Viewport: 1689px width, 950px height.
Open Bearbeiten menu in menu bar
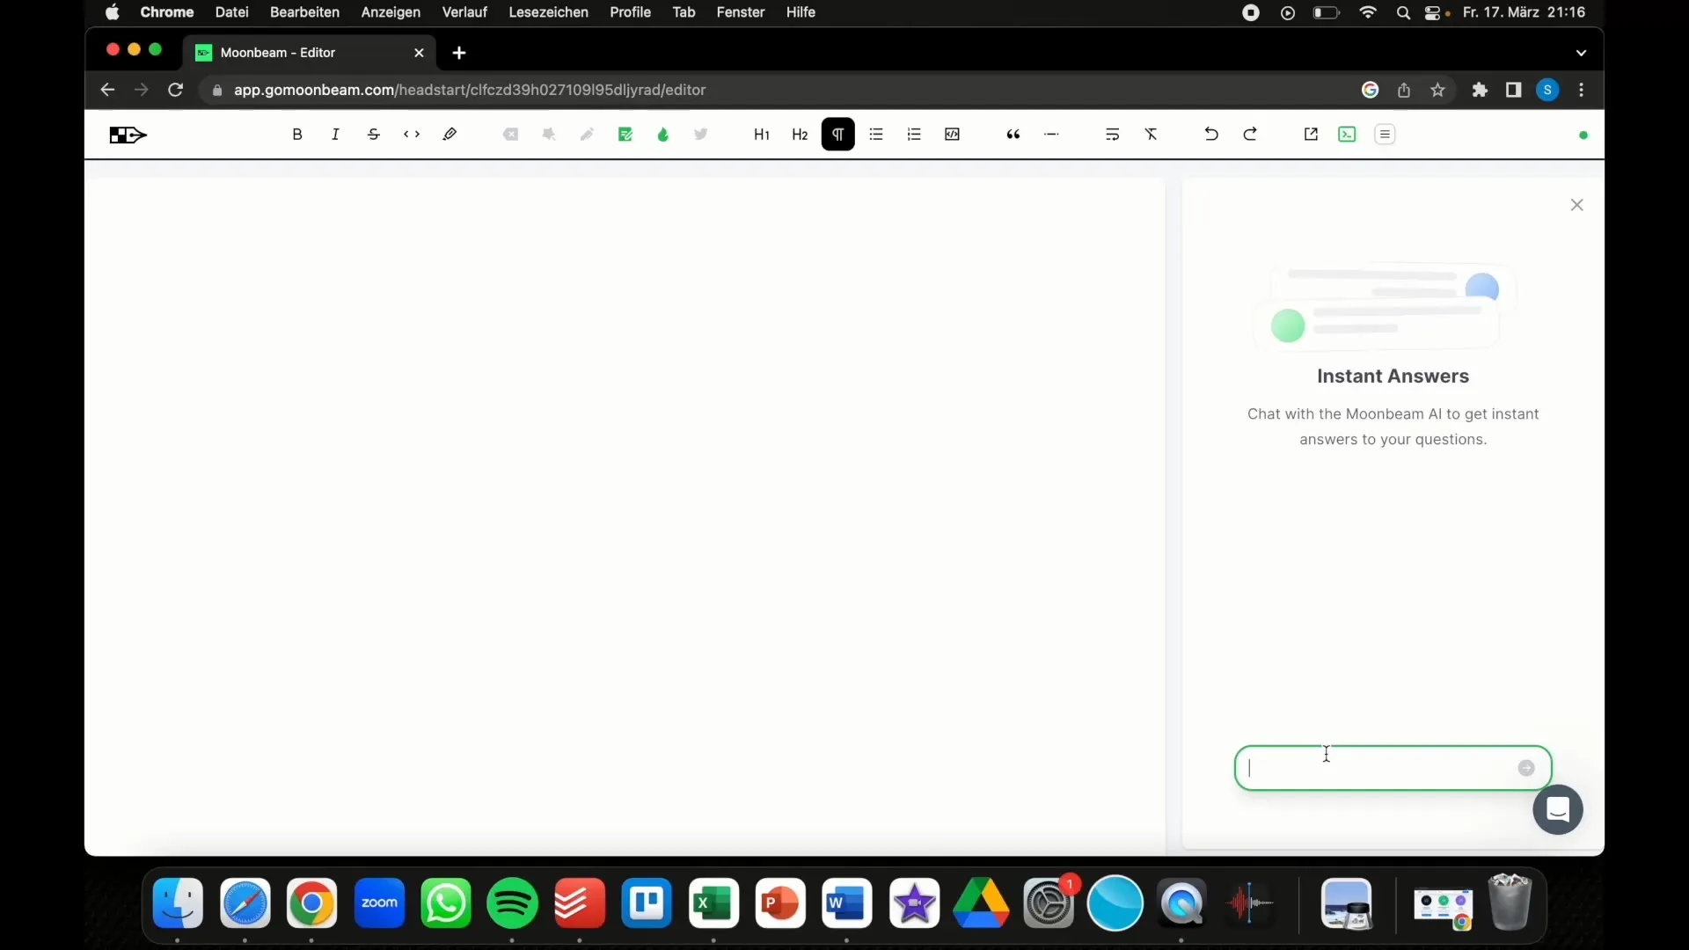[302, 11]
